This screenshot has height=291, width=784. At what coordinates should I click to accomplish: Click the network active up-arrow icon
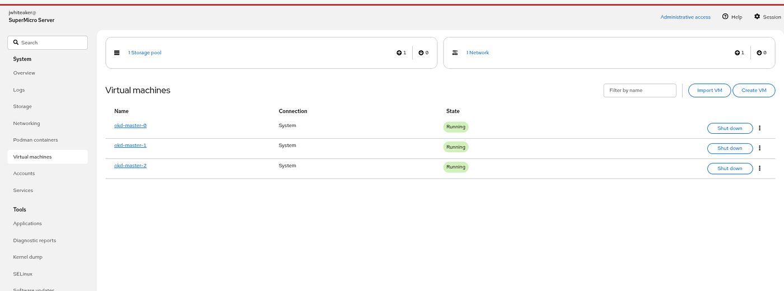pyautogui.click(x=738, y=53)
